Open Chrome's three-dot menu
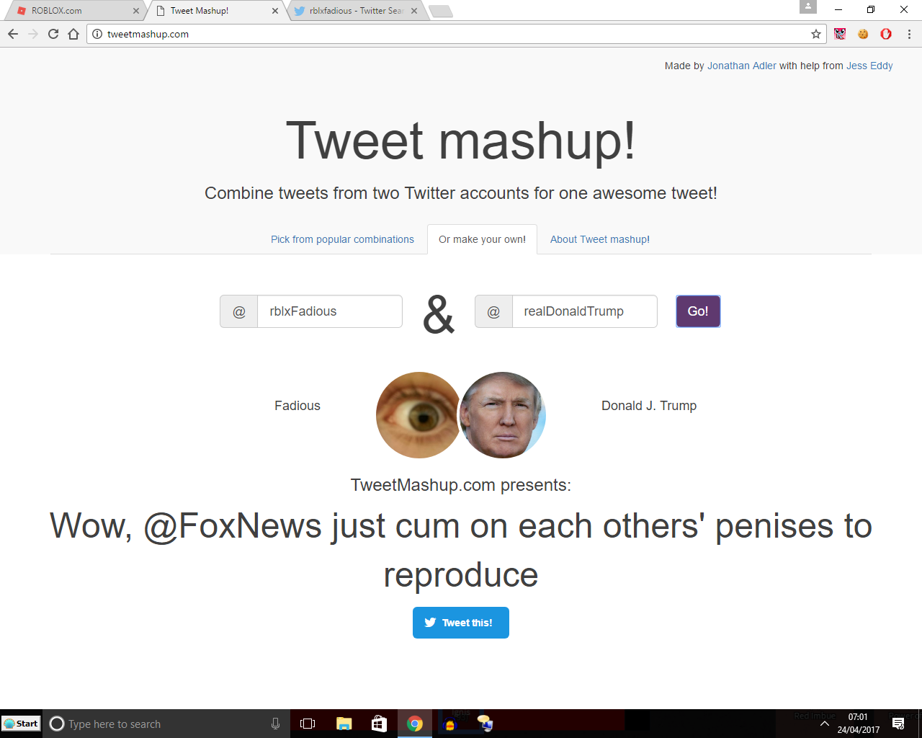The image size is (922, 738). click(x=909, y=34)
